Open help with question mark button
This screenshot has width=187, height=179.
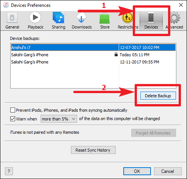coord(9,171)
